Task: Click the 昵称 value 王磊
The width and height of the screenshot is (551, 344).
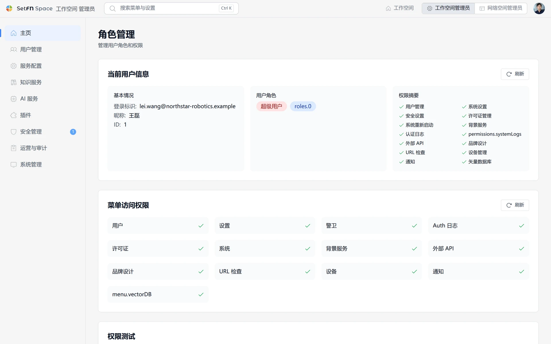Action: coord(134,116)
